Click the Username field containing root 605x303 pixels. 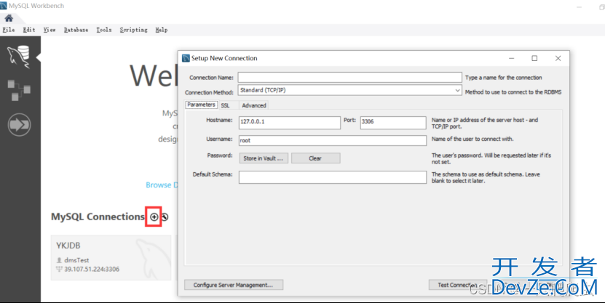(333, 140)
